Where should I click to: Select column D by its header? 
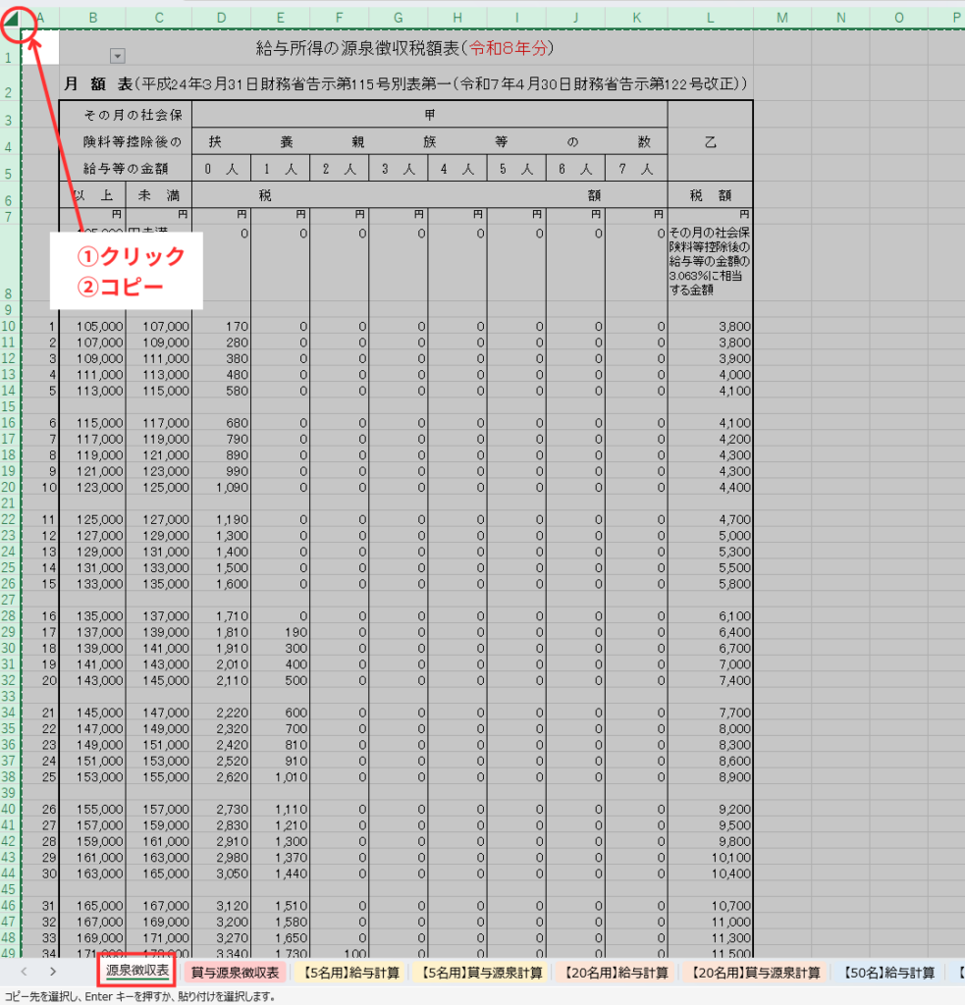(221, 17)
